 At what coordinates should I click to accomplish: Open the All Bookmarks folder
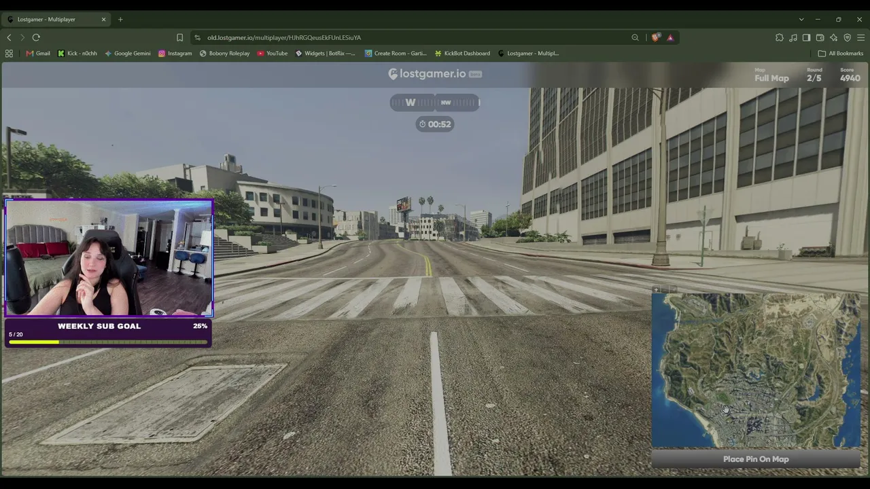pos(841,53)
